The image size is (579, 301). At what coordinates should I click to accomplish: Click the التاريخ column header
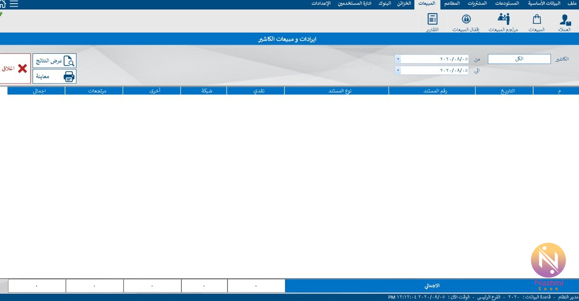504,91
